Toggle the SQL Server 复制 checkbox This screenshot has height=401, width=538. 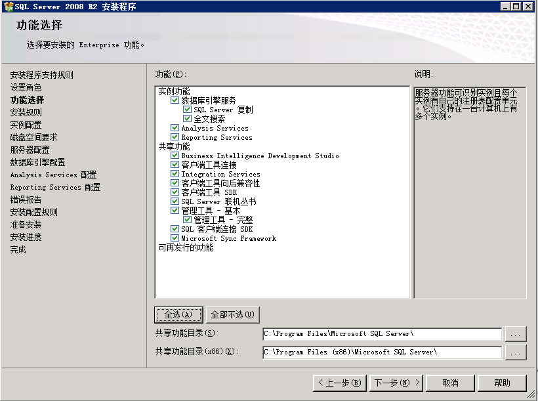(187, 110)
